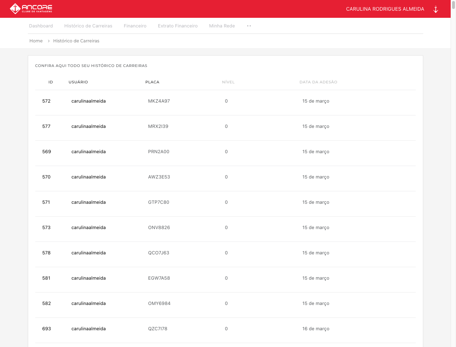Viewport: 456px width, 347px height.
Task: Open Minha Rede page
Action: (222, 26)
